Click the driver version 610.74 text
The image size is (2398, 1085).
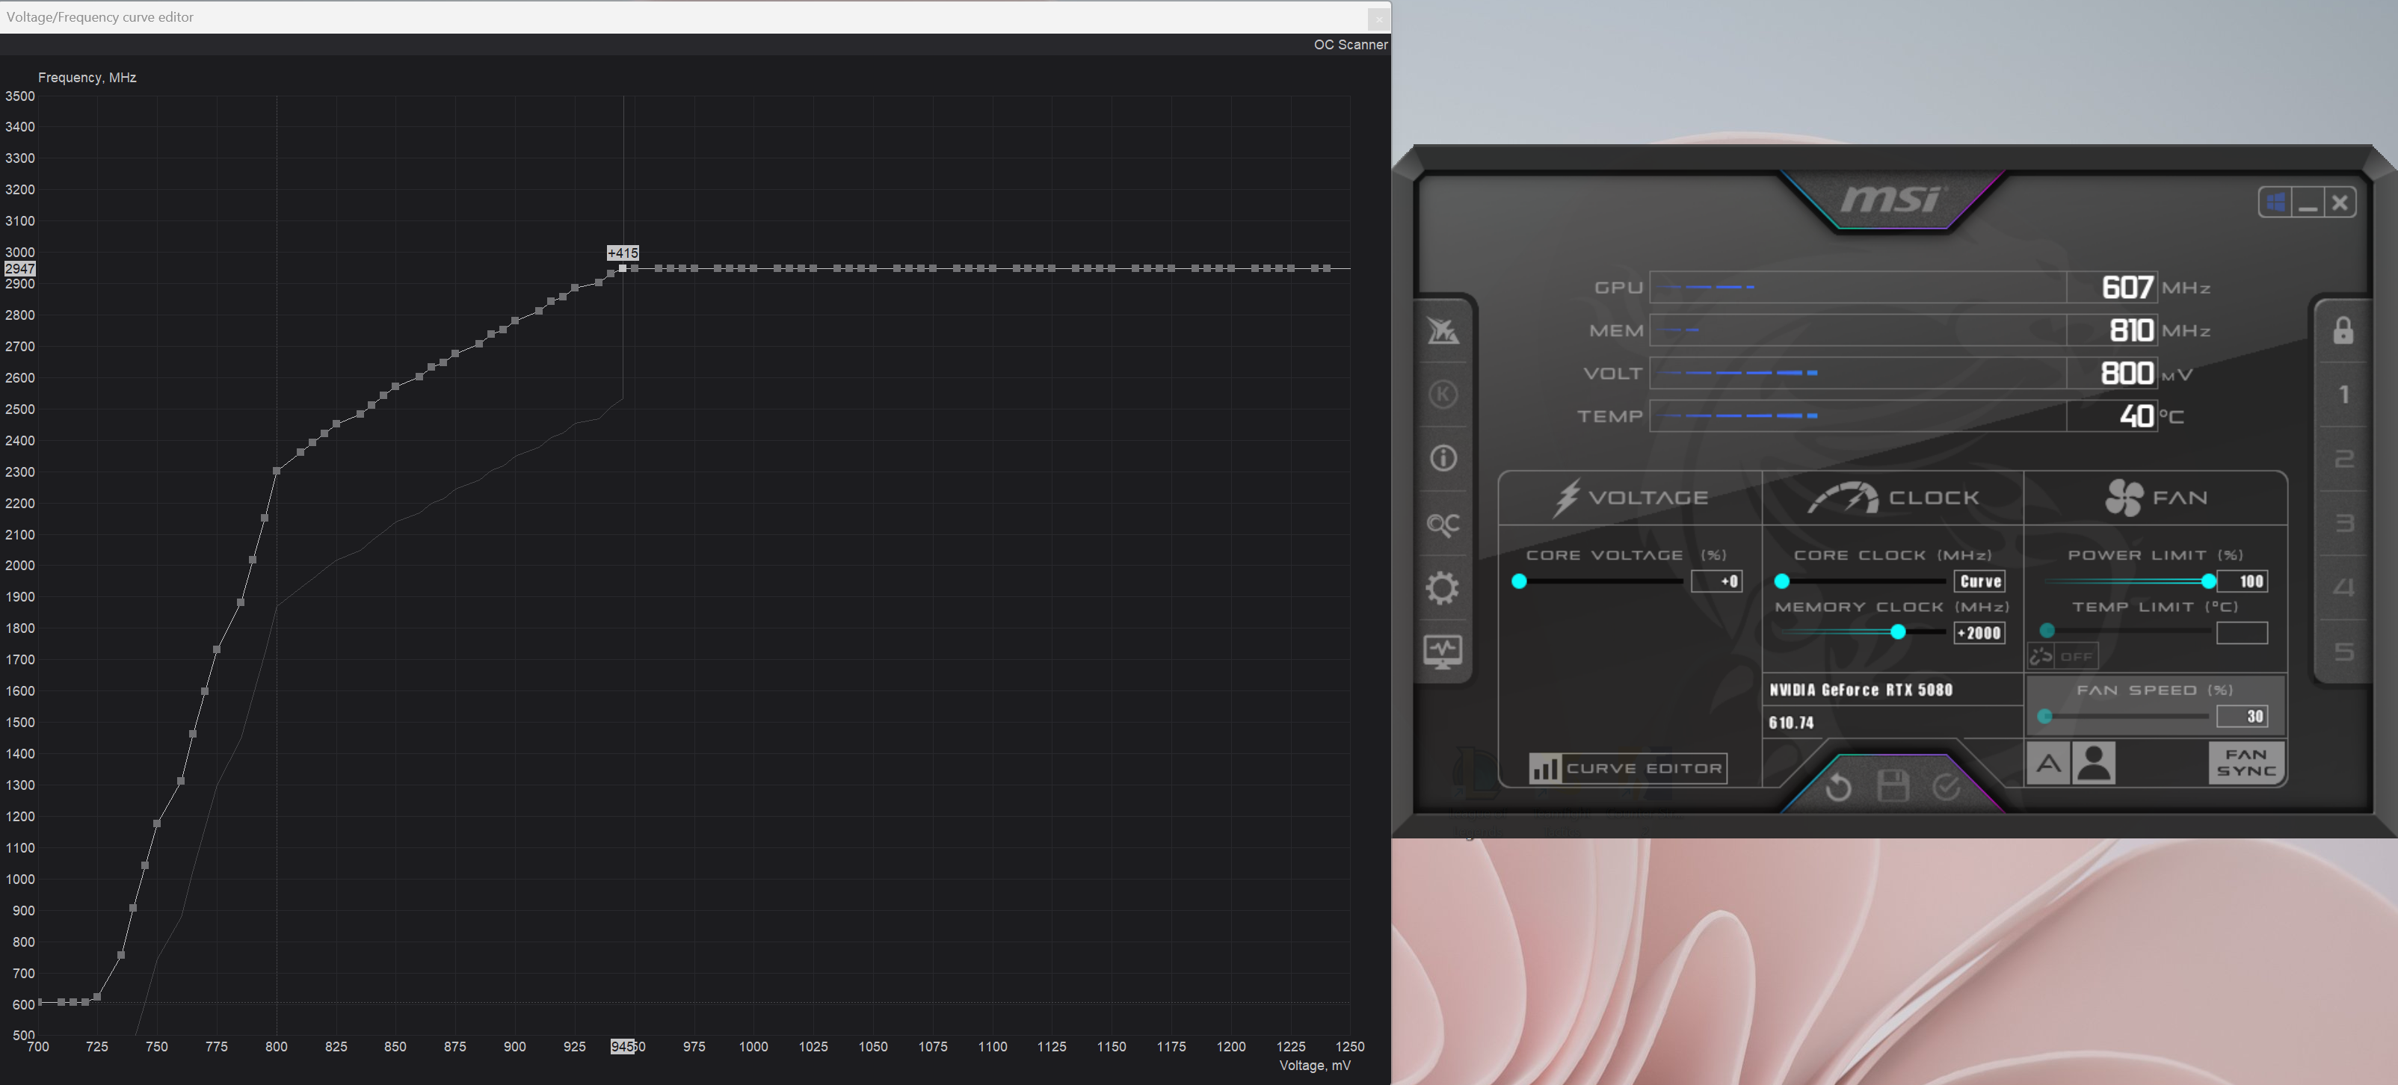tap(1791, 723)
